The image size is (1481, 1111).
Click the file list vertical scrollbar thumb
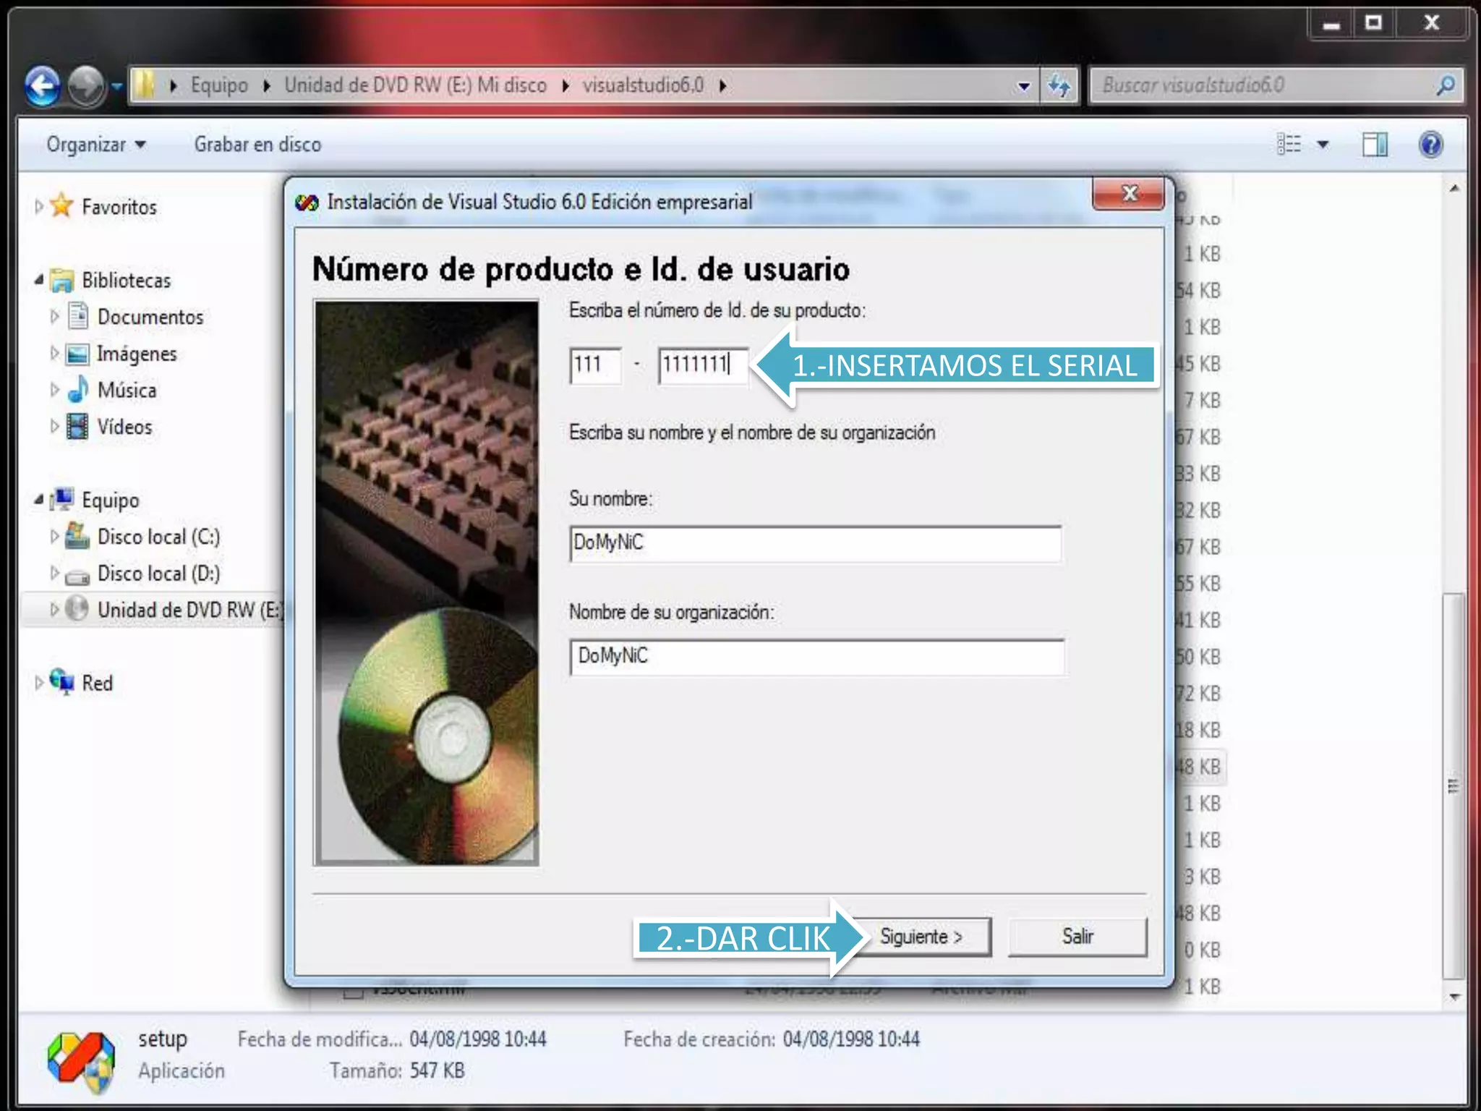[1454, 786]
